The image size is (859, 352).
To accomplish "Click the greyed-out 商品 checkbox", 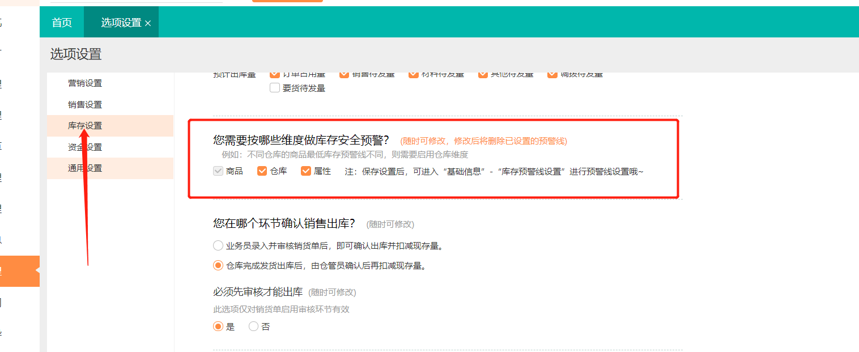I will 218,171.
